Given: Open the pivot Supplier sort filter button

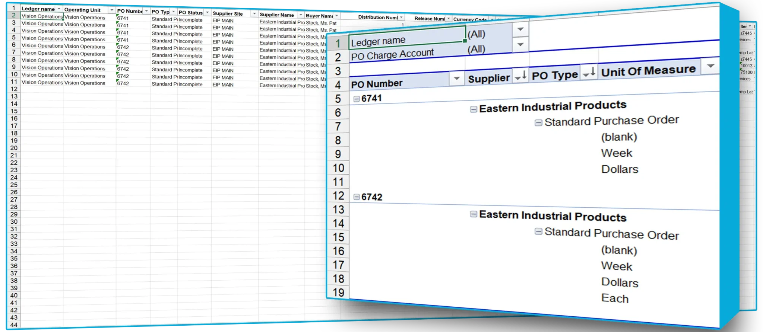Looking at the screenshot, I should pyautogui.click(x=520, y=76).
